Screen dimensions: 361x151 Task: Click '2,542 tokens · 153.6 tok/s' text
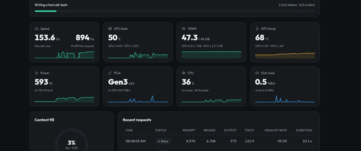297,5
